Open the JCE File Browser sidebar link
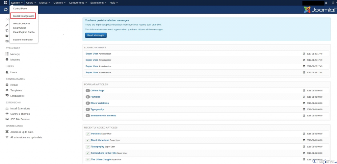337x164 pixels. coord(20,119)
